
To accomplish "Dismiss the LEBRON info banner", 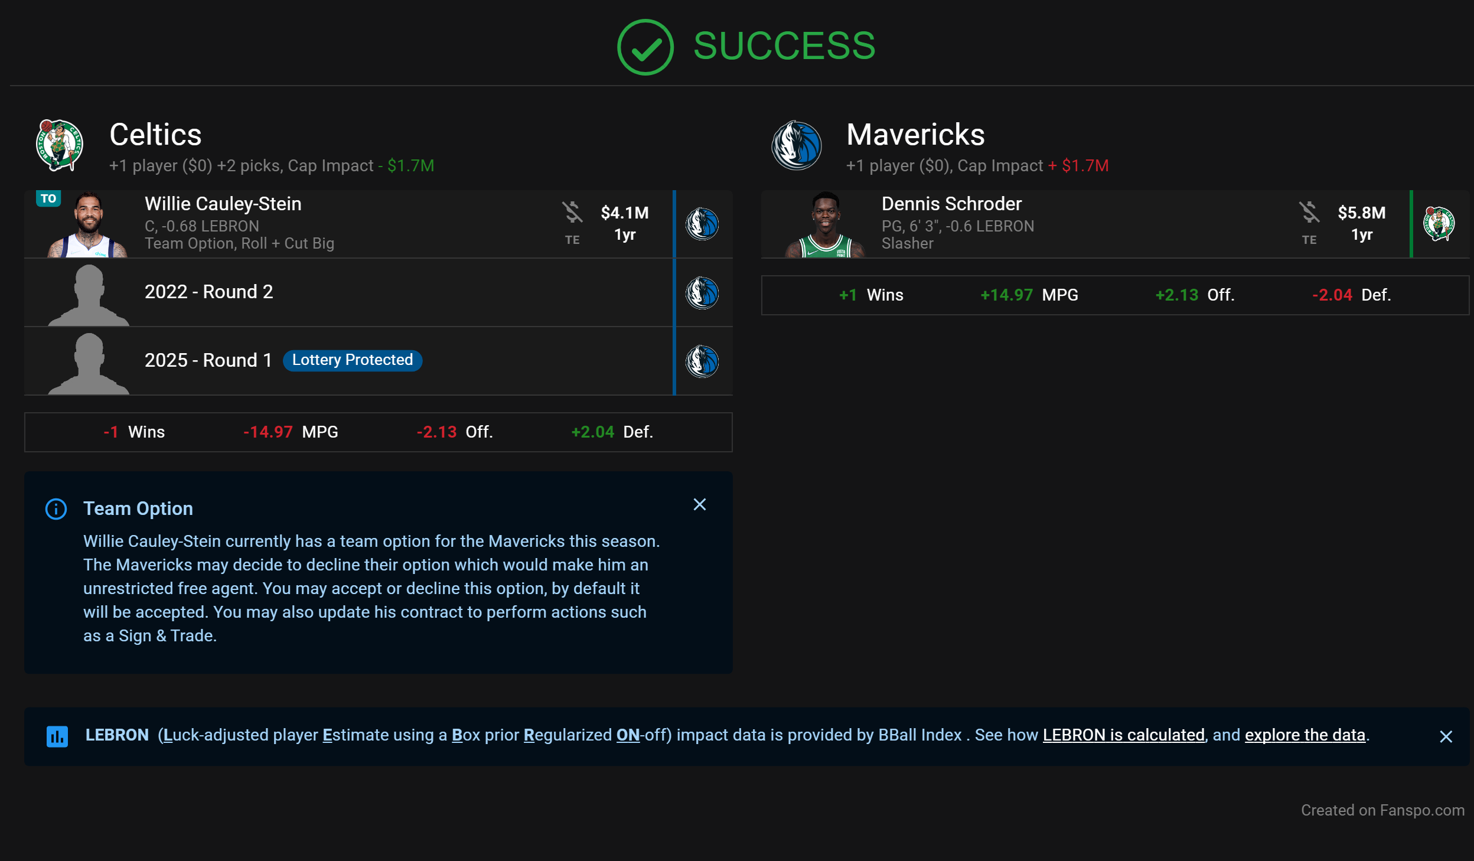I will (x=1446, y=736).
